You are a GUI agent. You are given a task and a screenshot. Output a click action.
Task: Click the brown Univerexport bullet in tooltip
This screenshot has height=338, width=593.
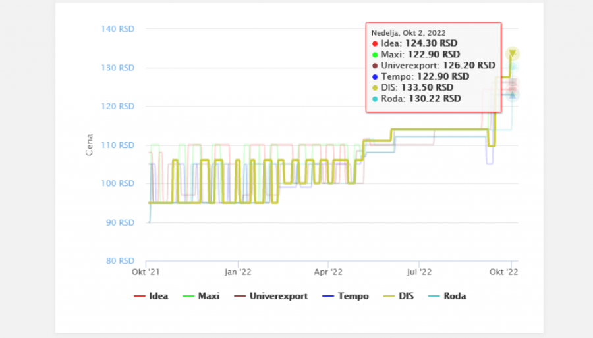click(375, 66)
